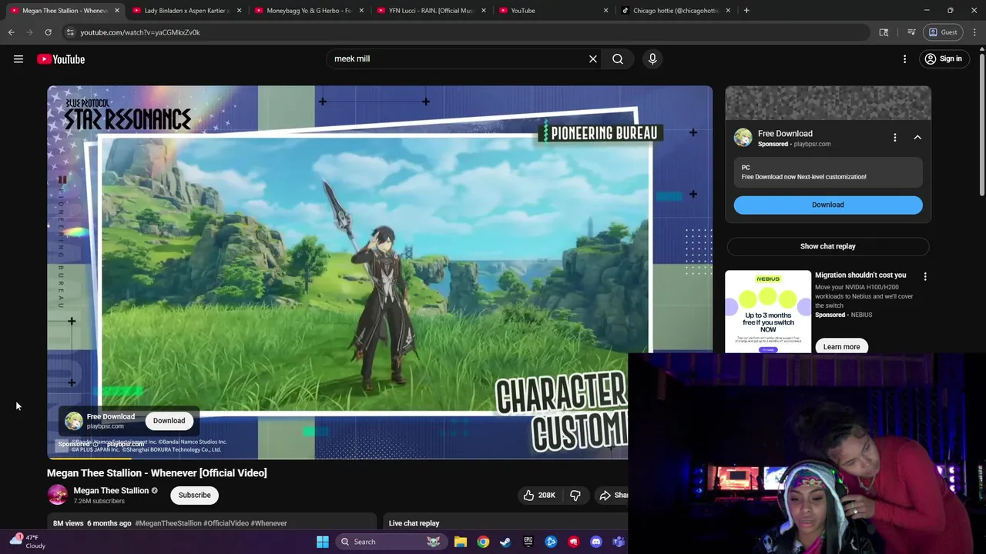Image resolution: width=986 pixels, height=554 pixels.
Task: Launch Epic Games from the taskbar
Action: click(528, 542)
